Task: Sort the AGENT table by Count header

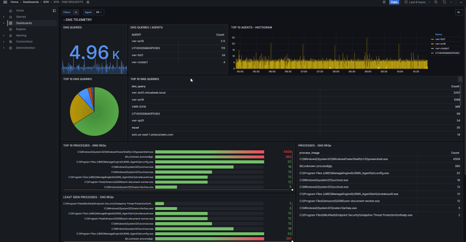Action: (220, 35)
